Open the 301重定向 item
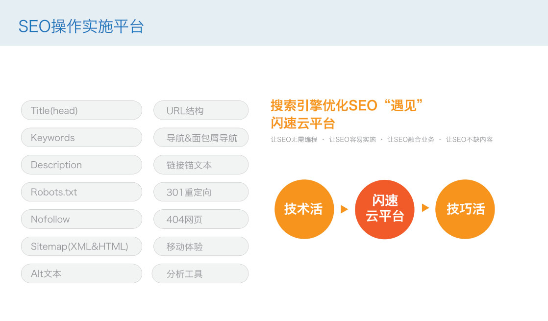 (201, 192)
